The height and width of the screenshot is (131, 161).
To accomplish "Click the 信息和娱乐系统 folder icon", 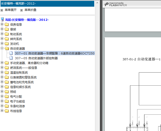I will click(7, 87).
